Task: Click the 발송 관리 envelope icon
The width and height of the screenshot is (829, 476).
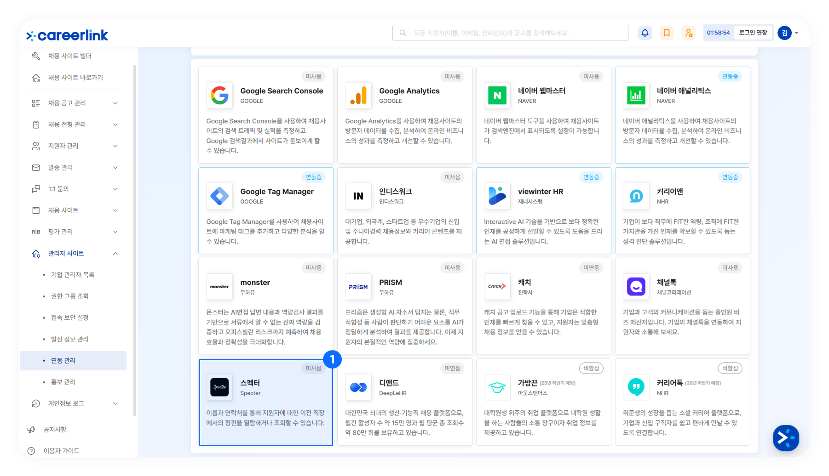Action: (x=36, y=168)
